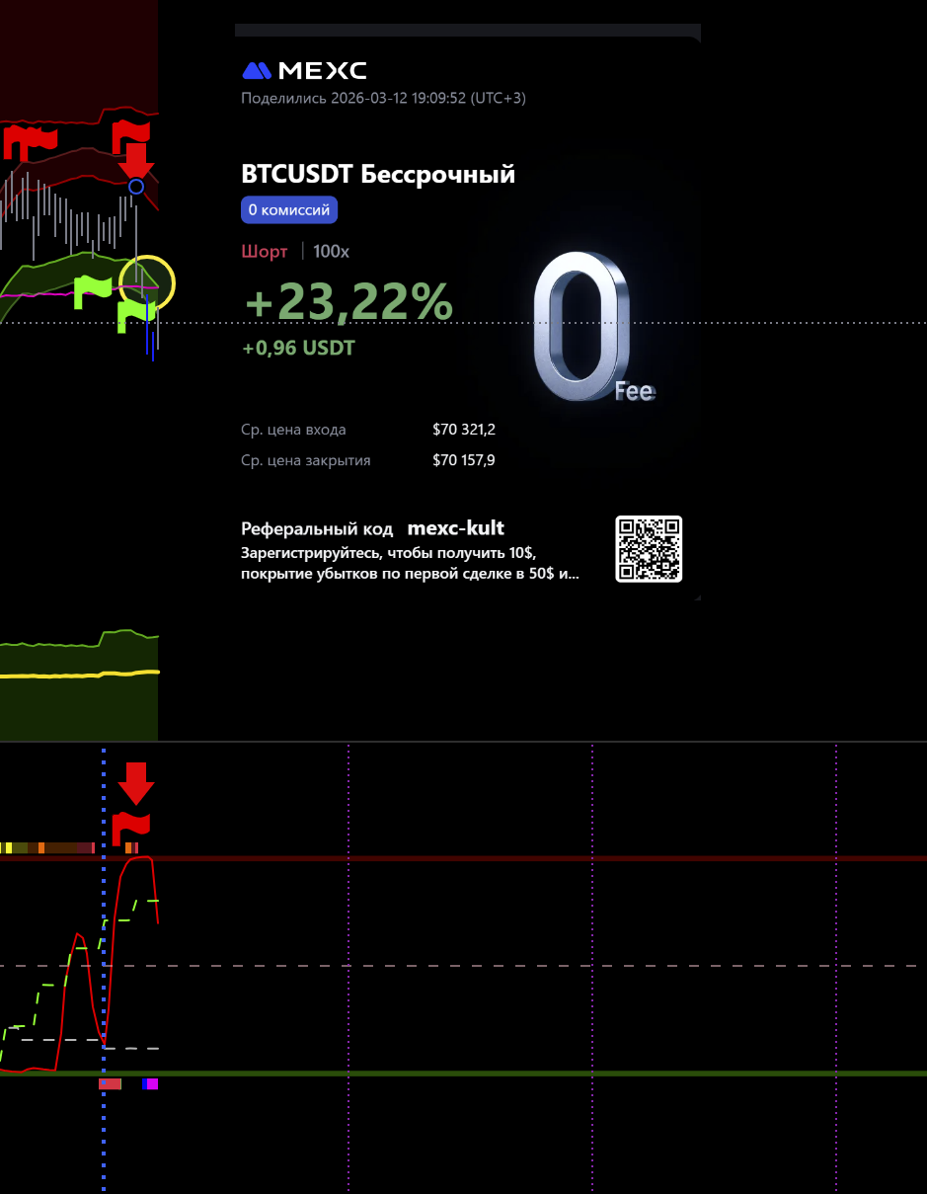Click the "0 комиссий" blue badge

coord(289,210)
